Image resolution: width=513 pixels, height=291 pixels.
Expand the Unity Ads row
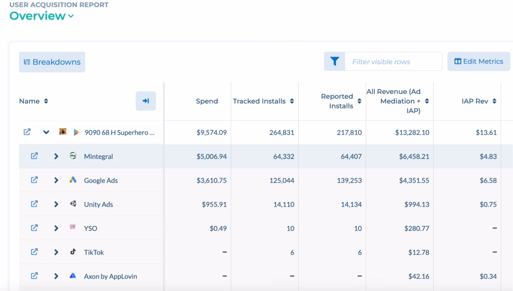[x=56, y=204]
